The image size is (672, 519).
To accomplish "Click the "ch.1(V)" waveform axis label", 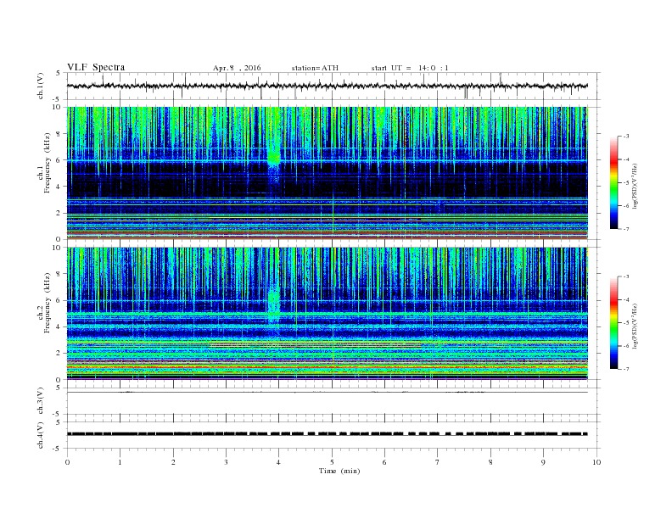I will click(41, 86).
